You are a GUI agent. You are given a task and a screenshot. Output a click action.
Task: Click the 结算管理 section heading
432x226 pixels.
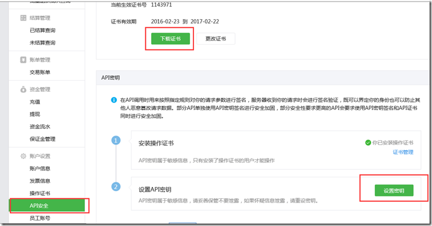click(x=40, y=18)
